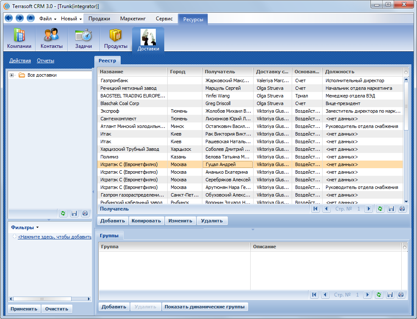Add a group with the lower Добавить
417x319 pixels.
pyautogui.click(x=114, y=307)
